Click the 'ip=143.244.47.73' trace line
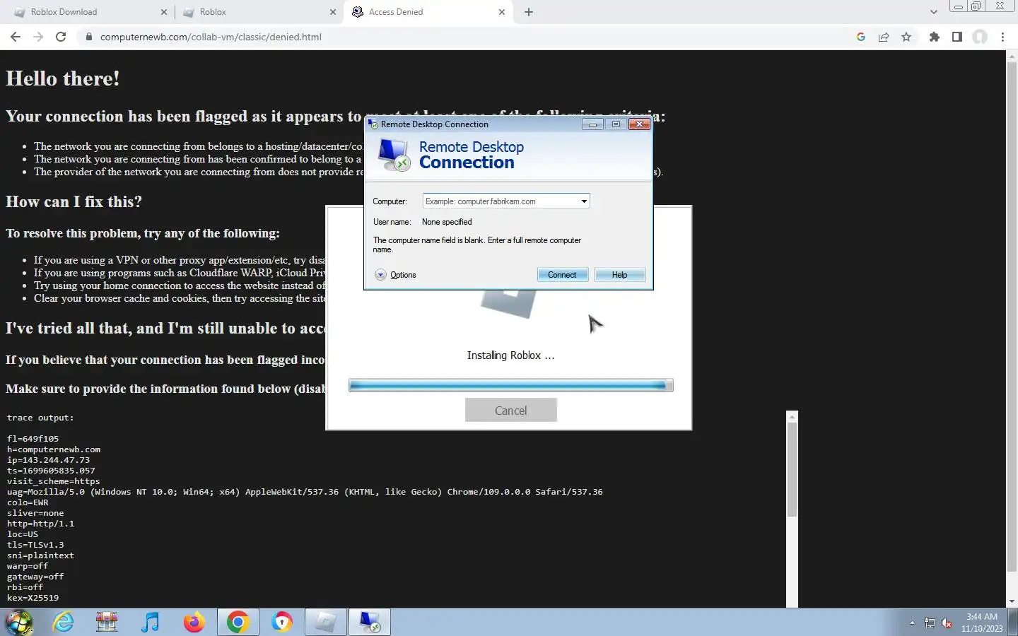Image resolution: width=1018 pixels, height=636 pixels. point(49,460)
